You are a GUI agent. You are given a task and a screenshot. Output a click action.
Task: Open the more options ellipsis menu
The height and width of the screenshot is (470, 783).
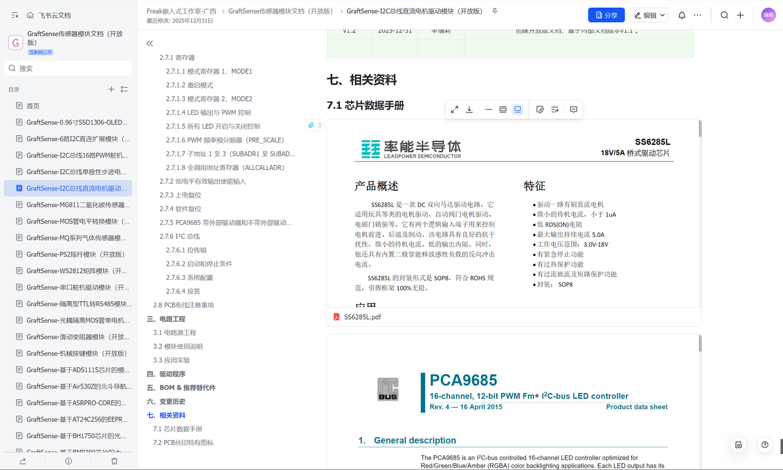tap(697, 15)
